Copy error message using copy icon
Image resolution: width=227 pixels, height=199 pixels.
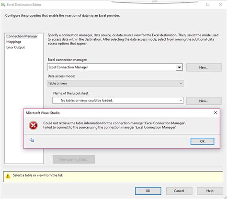pos(32,140)
